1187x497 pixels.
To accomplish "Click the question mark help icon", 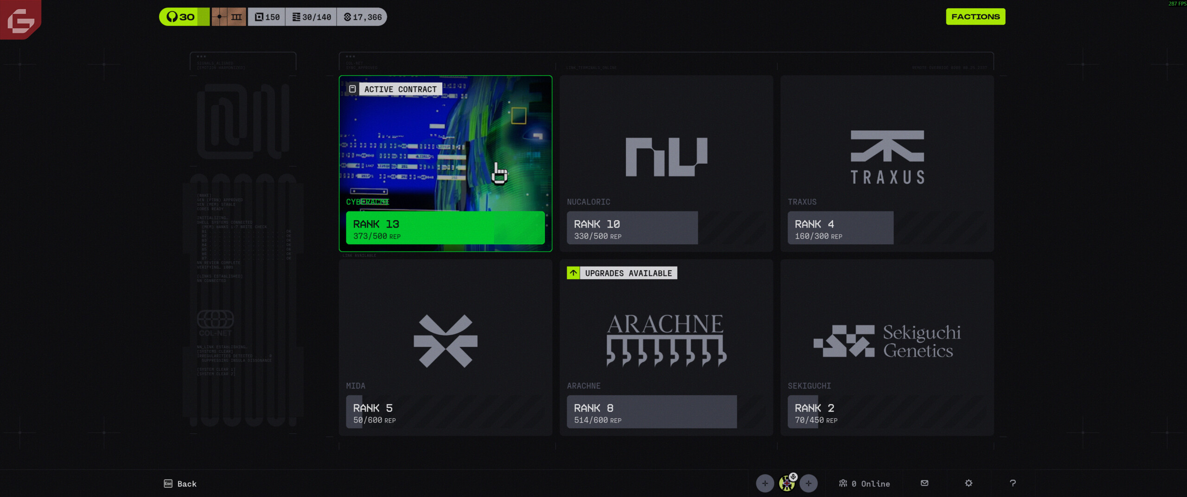I will 1013,483.
